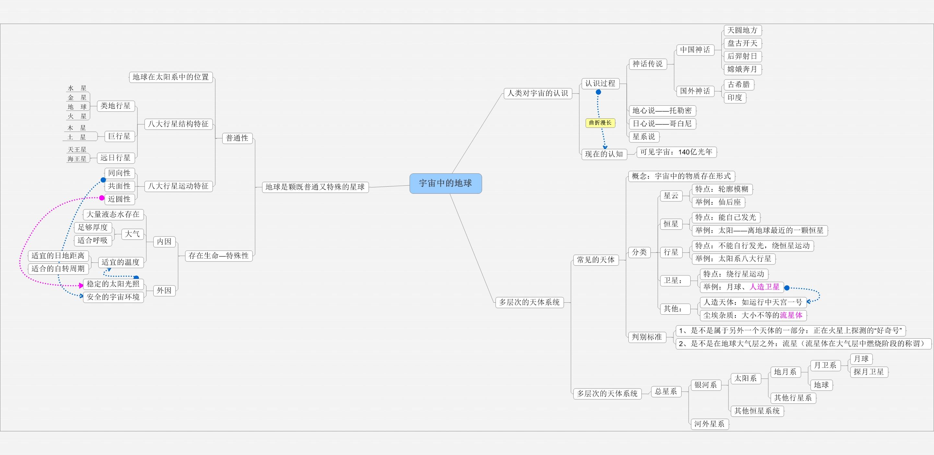Select the 内因 node

tap(164, 241)
